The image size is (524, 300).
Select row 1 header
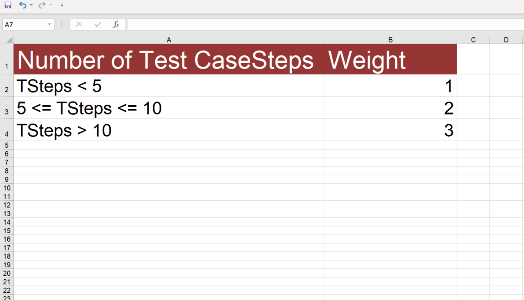click(x=6, y=67)
